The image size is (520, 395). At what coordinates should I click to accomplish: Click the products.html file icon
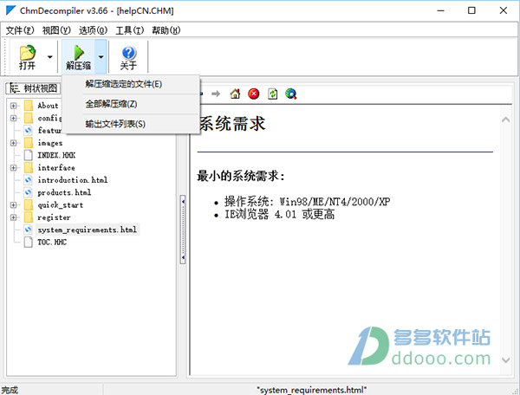pos(29,192)
